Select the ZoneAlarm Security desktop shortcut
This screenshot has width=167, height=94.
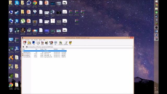(x=17, y=50)
